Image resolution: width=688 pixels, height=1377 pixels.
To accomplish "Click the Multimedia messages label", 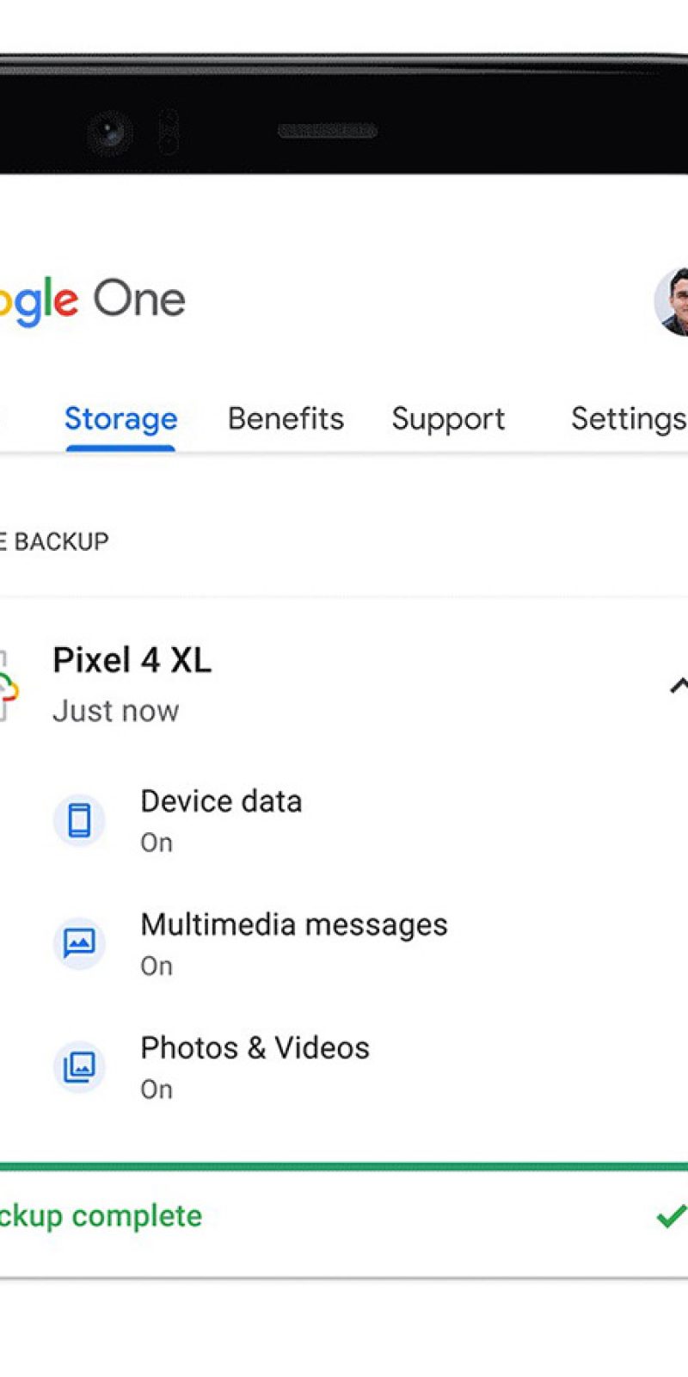I will 293,924.
